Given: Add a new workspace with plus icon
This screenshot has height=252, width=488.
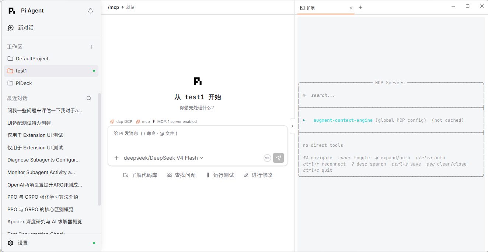Looking at the screenshot, I should point(91,47).
